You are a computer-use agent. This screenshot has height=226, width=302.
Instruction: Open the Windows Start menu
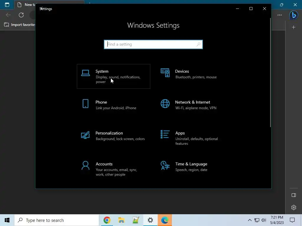7,220
